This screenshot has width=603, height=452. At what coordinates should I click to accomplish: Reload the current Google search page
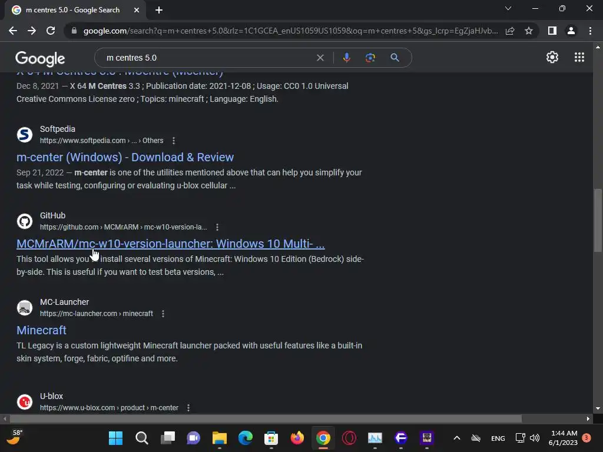51,31
